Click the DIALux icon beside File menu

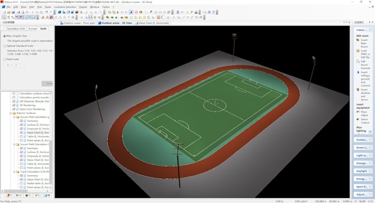coord(3,7)
